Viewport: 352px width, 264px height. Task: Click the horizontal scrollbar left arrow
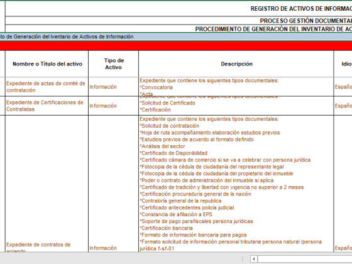click(254, 259)
